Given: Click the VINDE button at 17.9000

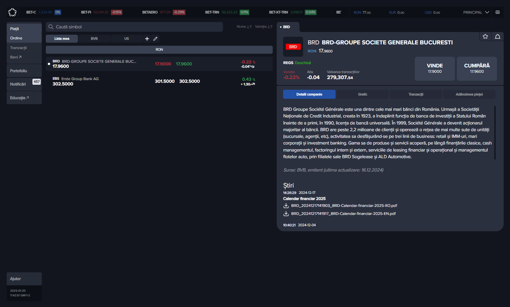Looking at the screenshot, I should 435,69.
